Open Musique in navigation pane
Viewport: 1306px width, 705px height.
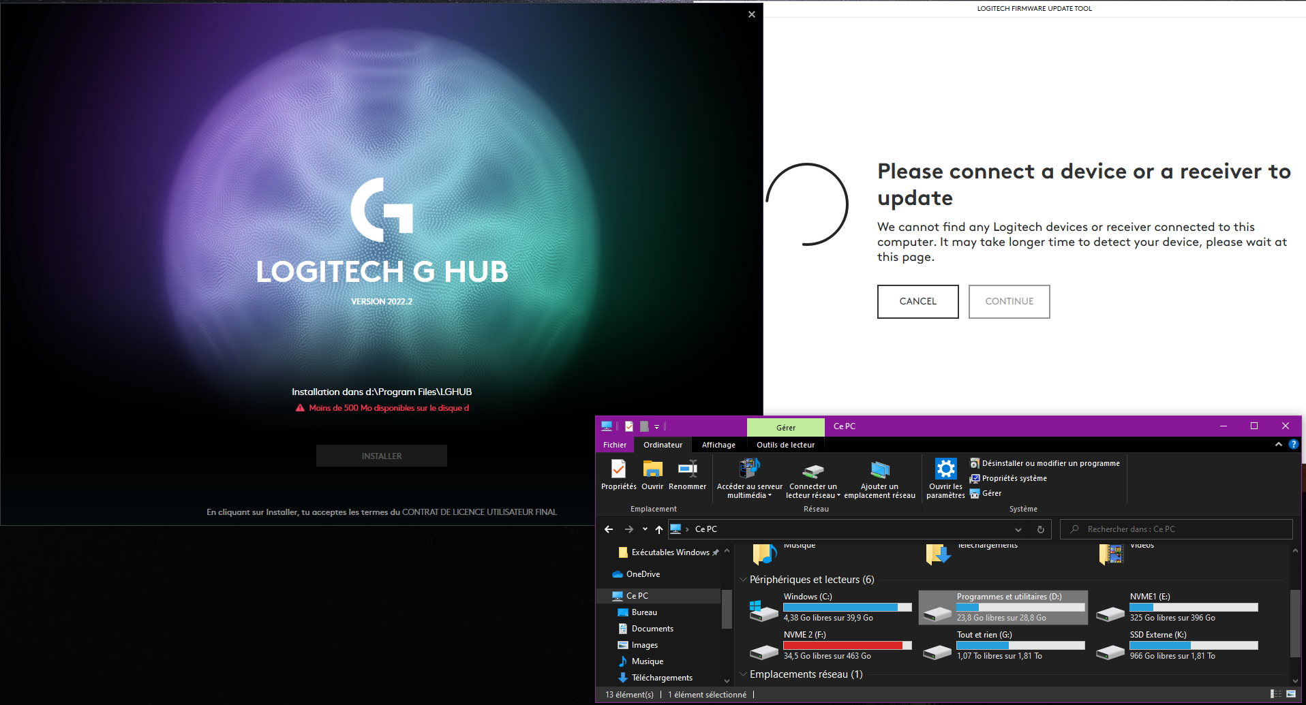pos(647,661)
